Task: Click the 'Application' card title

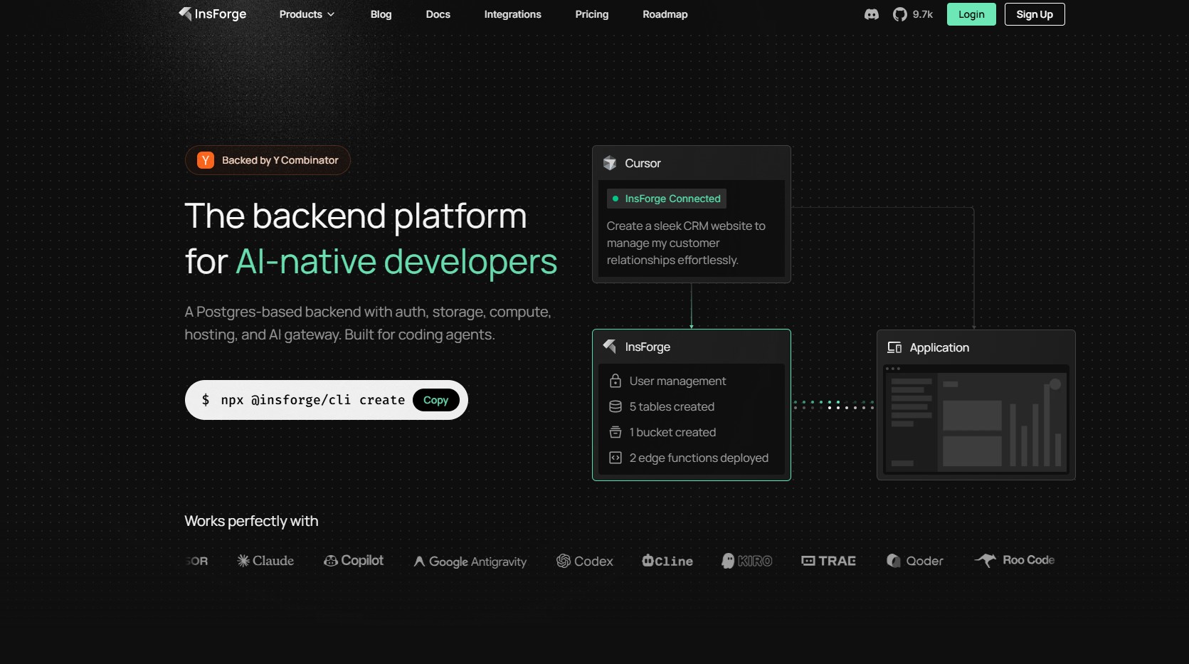Action: click(939, 347)
